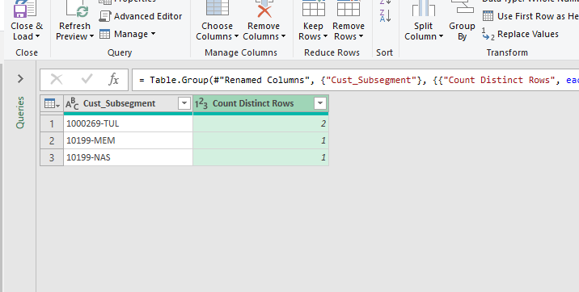
Task: Click the Remove Columns icon
Action: 264,9
